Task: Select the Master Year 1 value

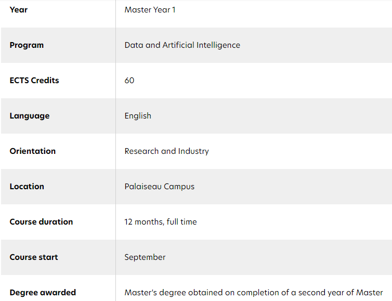Action: (150, 10)
